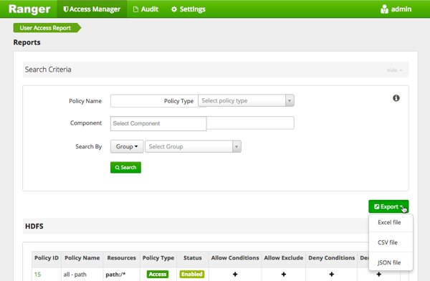Open the Group search-by dropdown button
The width and height of the screenshot is (430, 281).
[127, 146]
